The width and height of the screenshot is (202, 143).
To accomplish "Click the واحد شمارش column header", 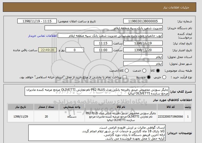I will pyautogui.click(x=72, y=107).
